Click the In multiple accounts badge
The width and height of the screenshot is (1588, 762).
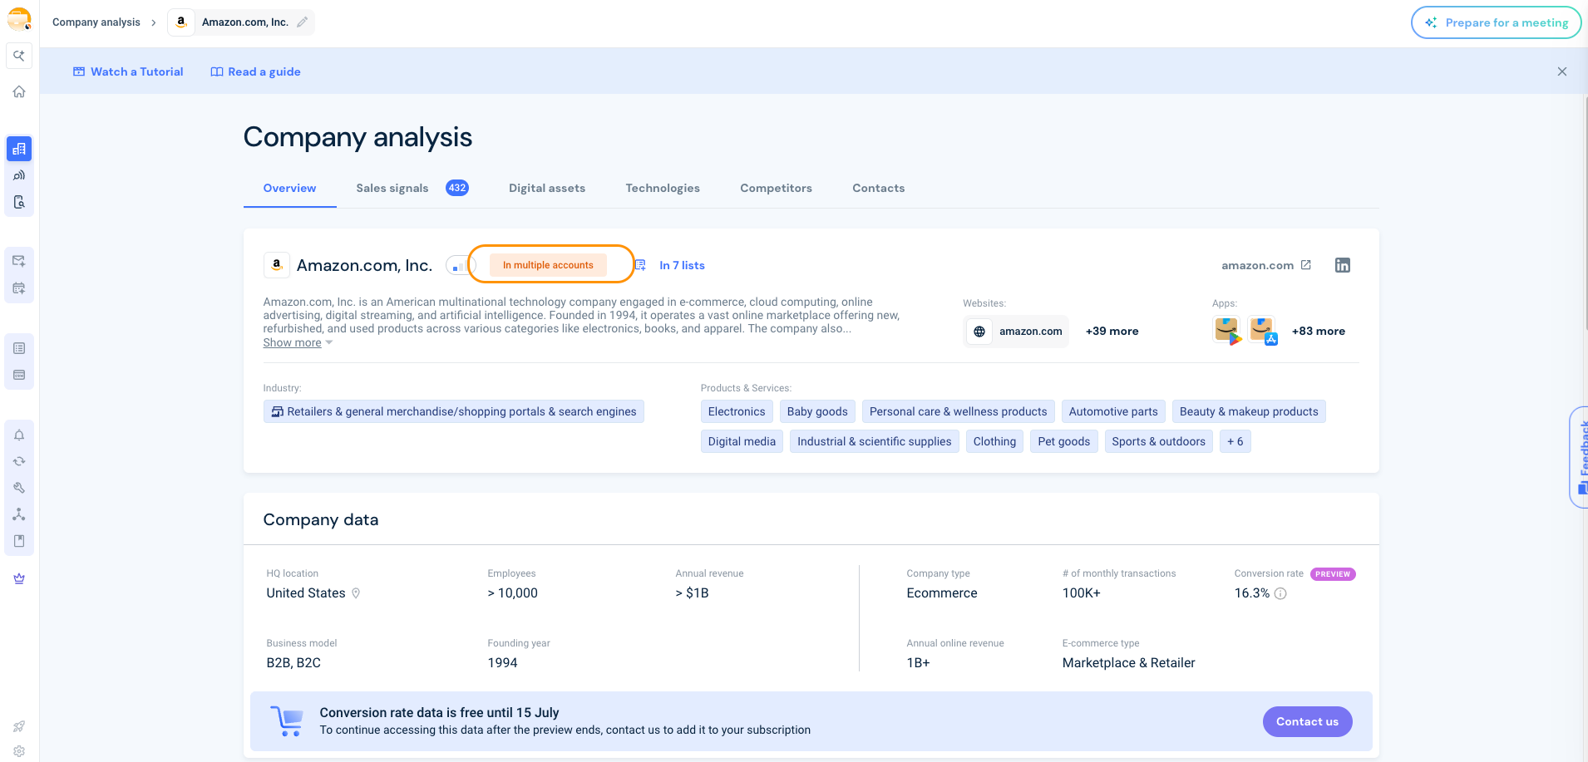(x=548, y=265)
